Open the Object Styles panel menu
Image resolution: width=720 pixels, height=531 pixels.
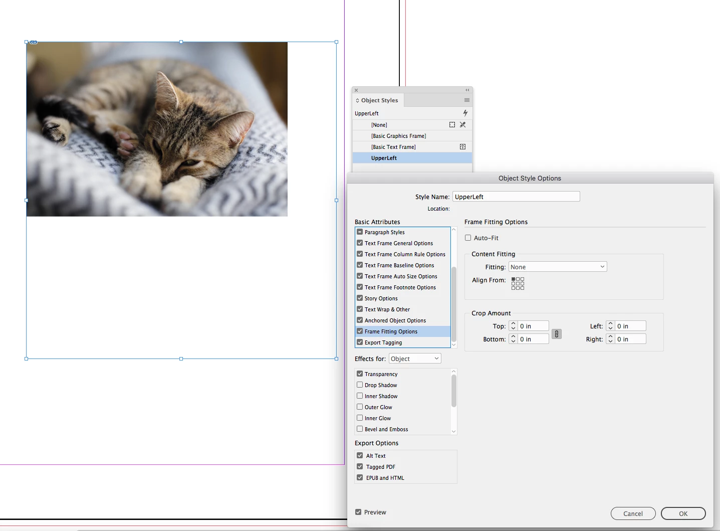coord(467,100)
